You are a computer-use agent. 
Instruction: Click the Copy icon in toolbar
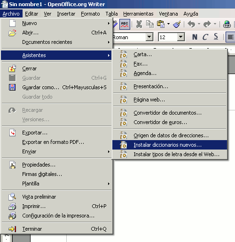click(150, 24)
